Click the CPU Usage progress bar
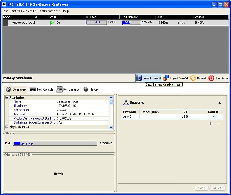 [x=96, y=23]
